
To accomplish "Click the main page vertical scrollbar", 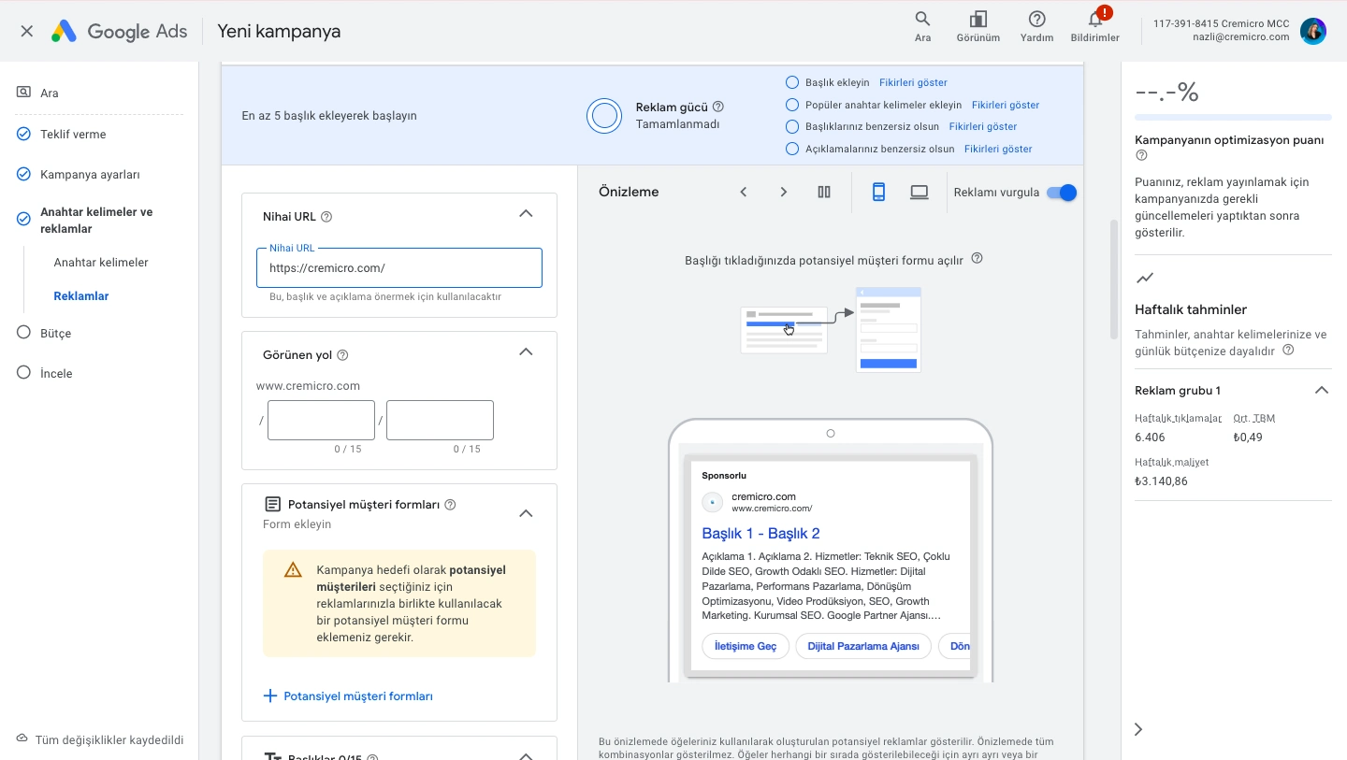I will pyautogui.click(x=1113, y=279).
